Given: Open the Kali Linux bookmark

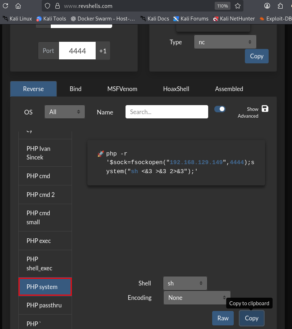Looking at the screenshot, I should (17, 19).
